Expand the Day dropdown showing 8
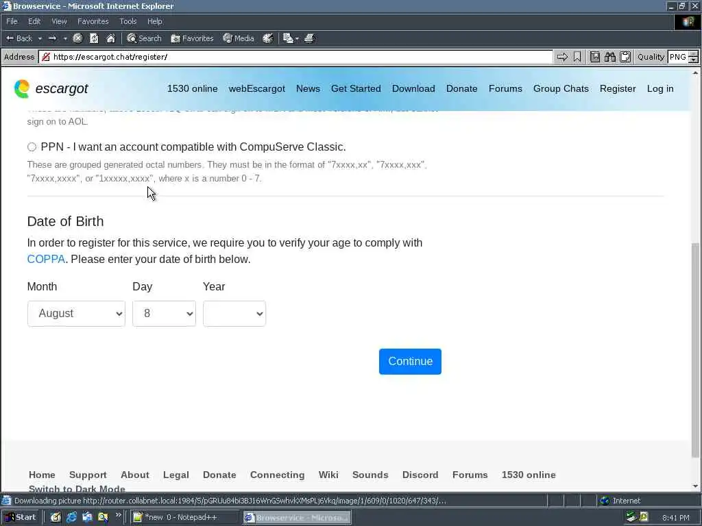The width and height of the screenshot is (702, 526). (x=165, y=314)
